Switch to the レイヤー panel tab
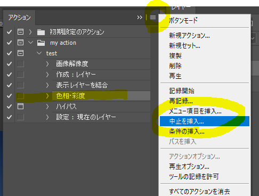This screenshot has width=259, height=196. (181, 7)
